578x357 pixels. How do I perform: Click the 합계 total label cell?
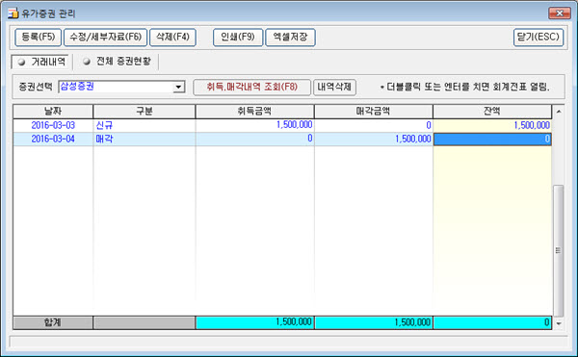pyautogui.click(x=53, y=322)
